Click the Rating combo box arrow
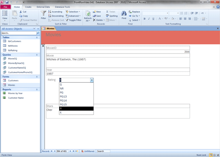Viewport: 220px width, 157px height. [92, 80]
